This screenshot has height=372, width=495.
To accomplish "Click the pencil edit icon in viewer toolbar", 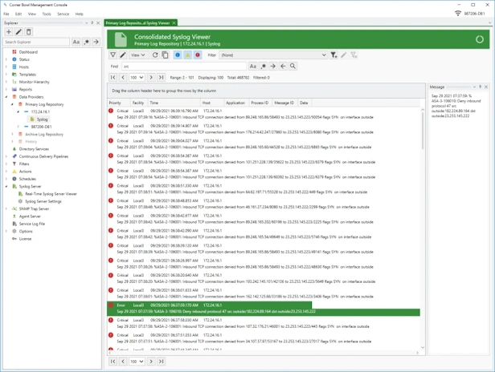I will coord(123,55).
